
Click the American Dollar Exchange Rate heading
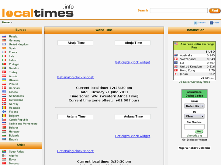197,46
